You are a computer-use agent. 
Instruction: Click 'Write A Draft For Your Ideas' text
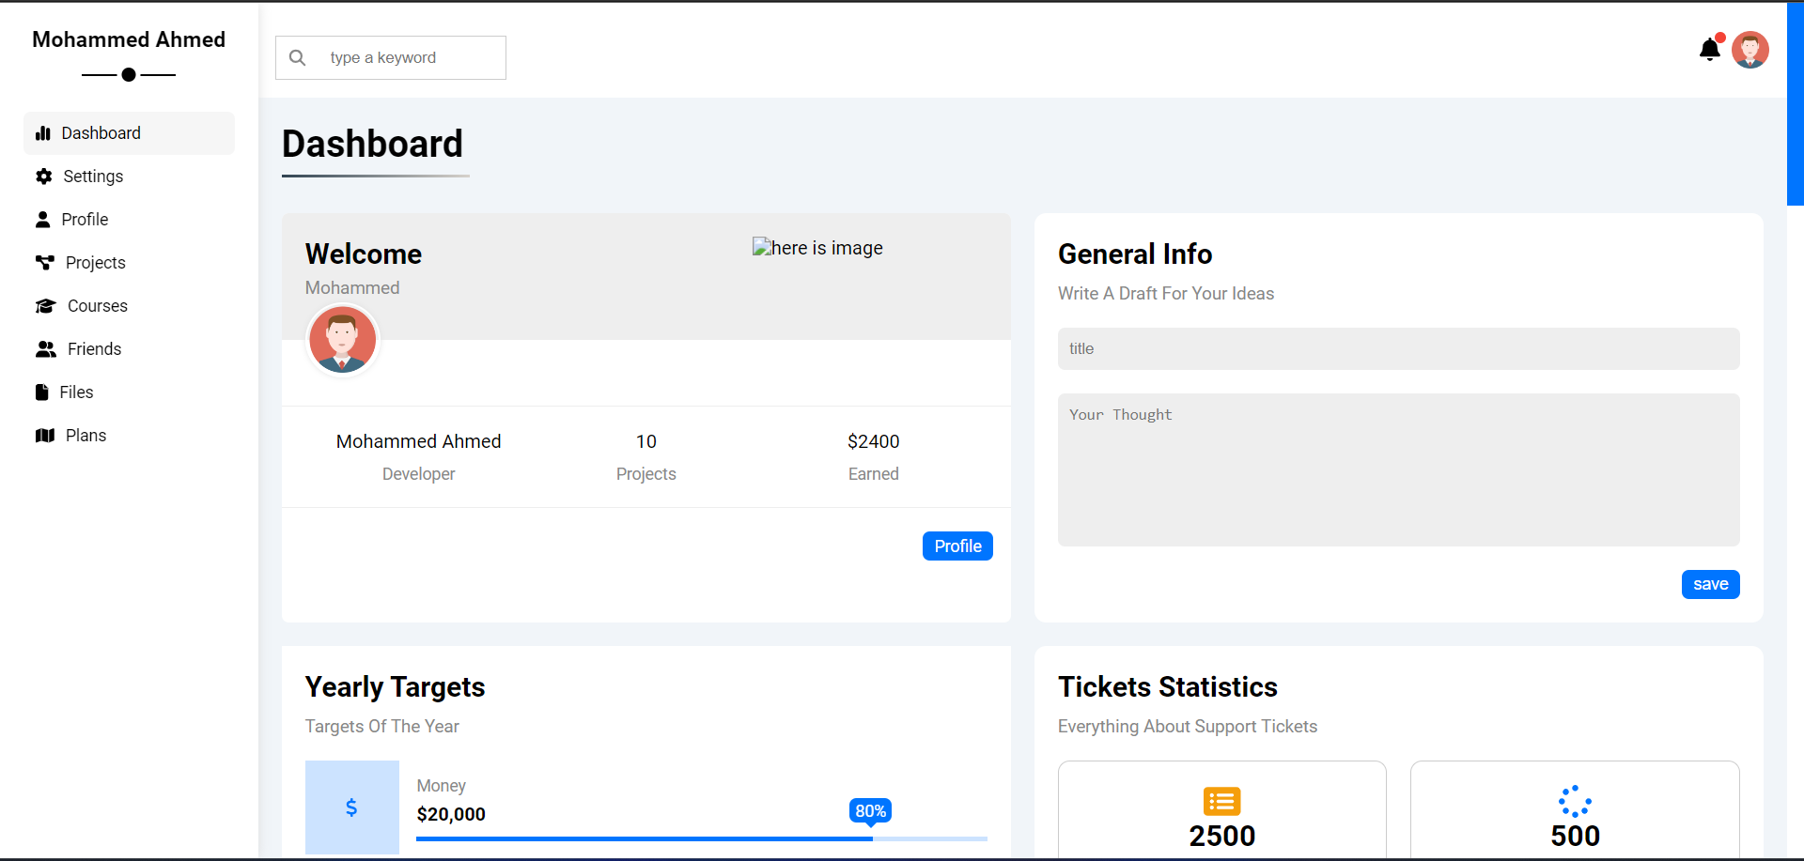tap(1165, 294)
